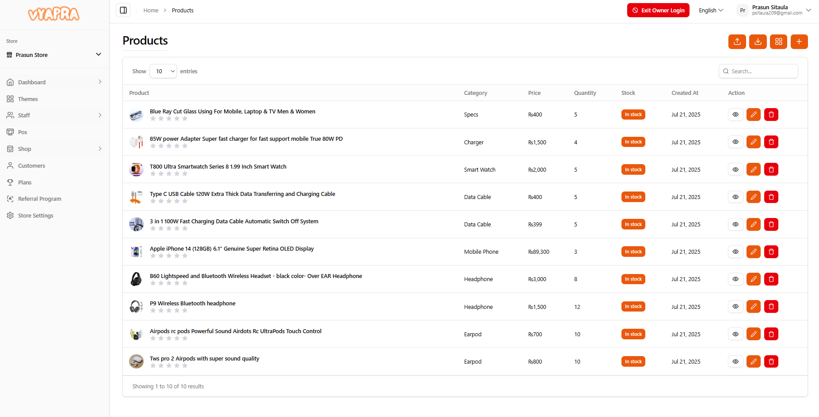Click the Exit Owner Login button
819x417 pixels.
coord(658,10)
